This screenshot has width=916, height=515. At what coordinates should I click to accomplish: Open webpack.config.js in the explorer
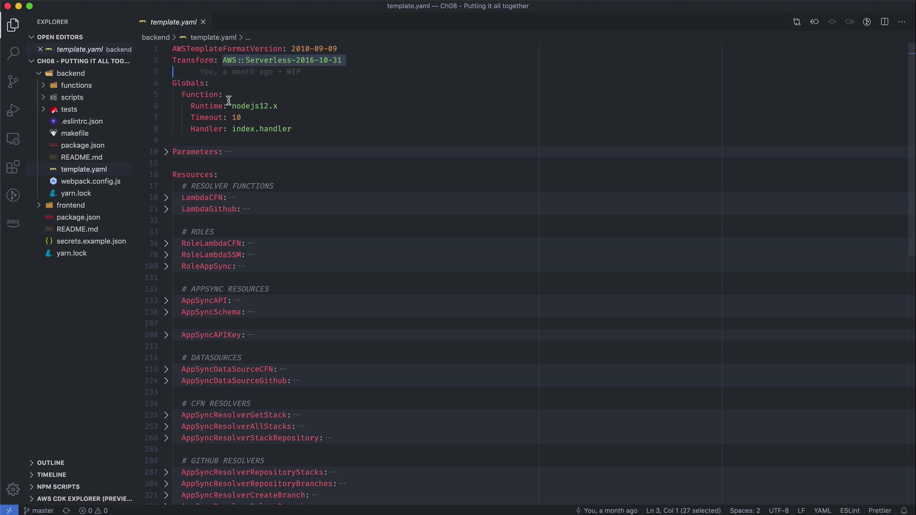point(91,181)
